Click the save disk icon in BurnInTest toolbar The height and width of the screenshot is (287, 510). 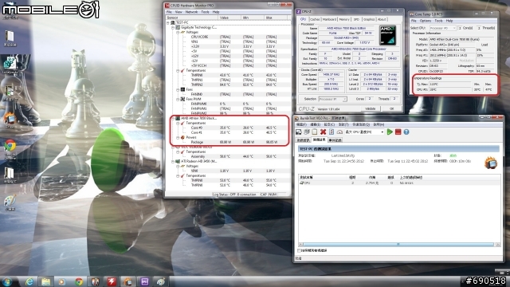(x=298, y=132)
